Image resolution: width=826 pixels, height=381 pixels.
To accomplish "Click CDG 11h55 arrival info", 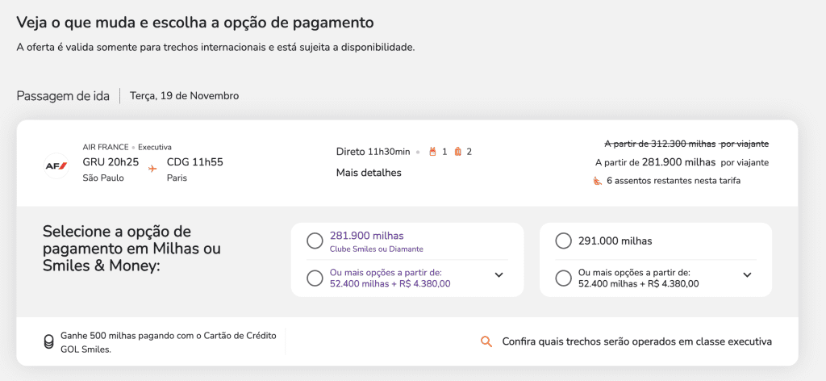I will coord(194,162).
